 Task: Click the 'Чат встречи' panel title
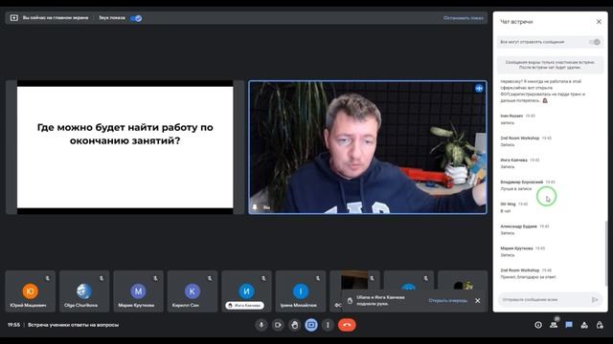(516, 22)
